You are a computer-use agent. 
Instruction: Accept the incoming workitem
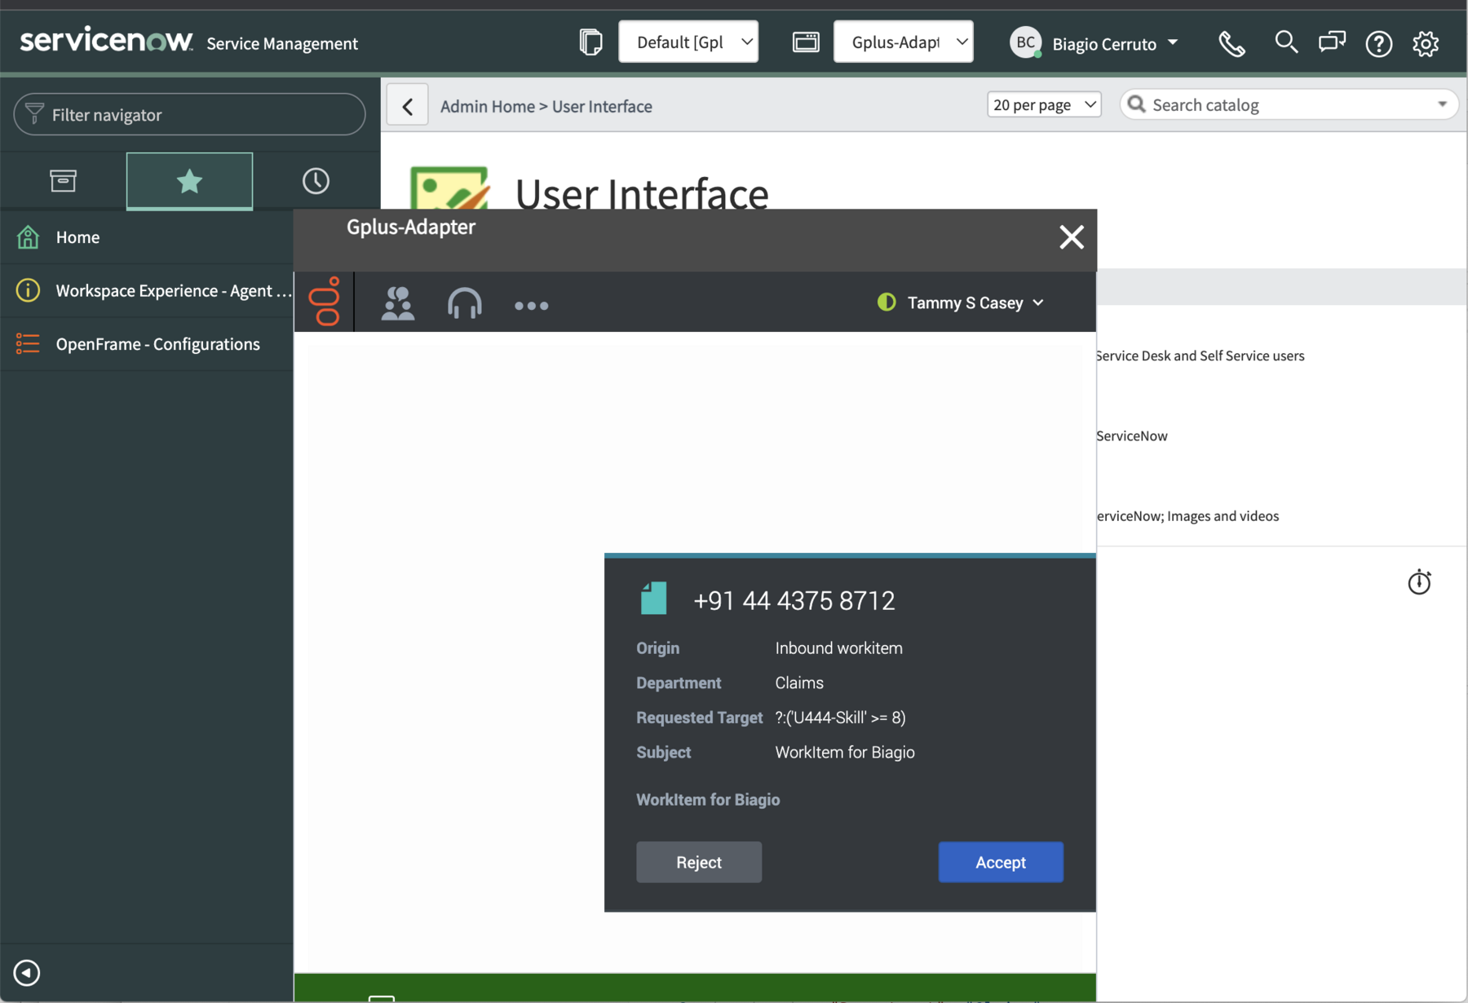pos(1001,862)
